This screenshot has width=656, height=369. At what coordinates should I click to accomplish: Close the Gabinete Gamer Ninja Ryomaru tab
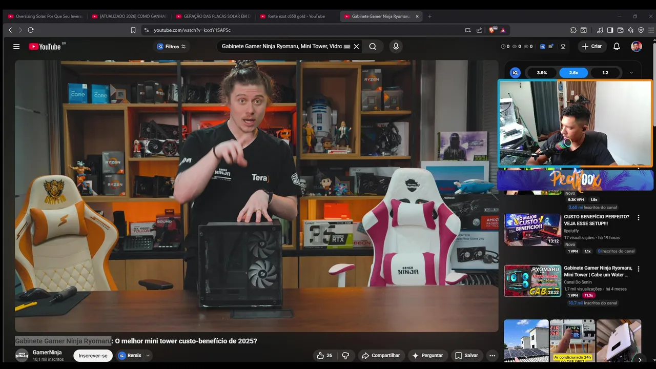coord(417,16)
